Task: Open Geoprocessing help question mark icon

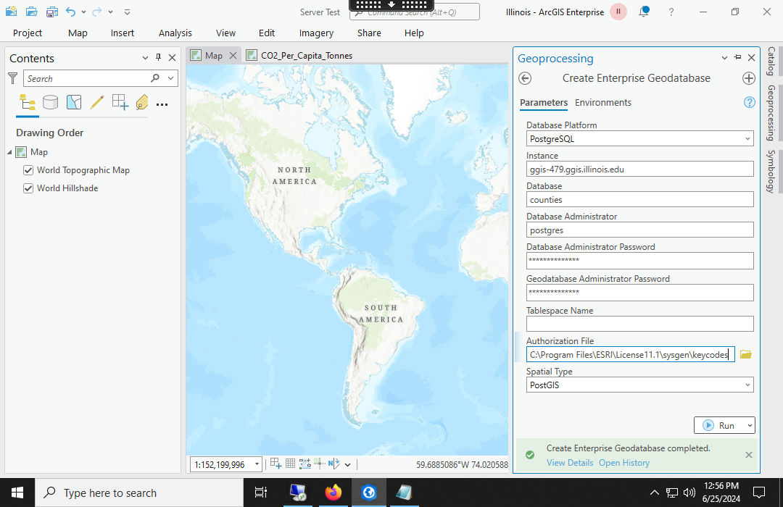Action: coord(750,103)
